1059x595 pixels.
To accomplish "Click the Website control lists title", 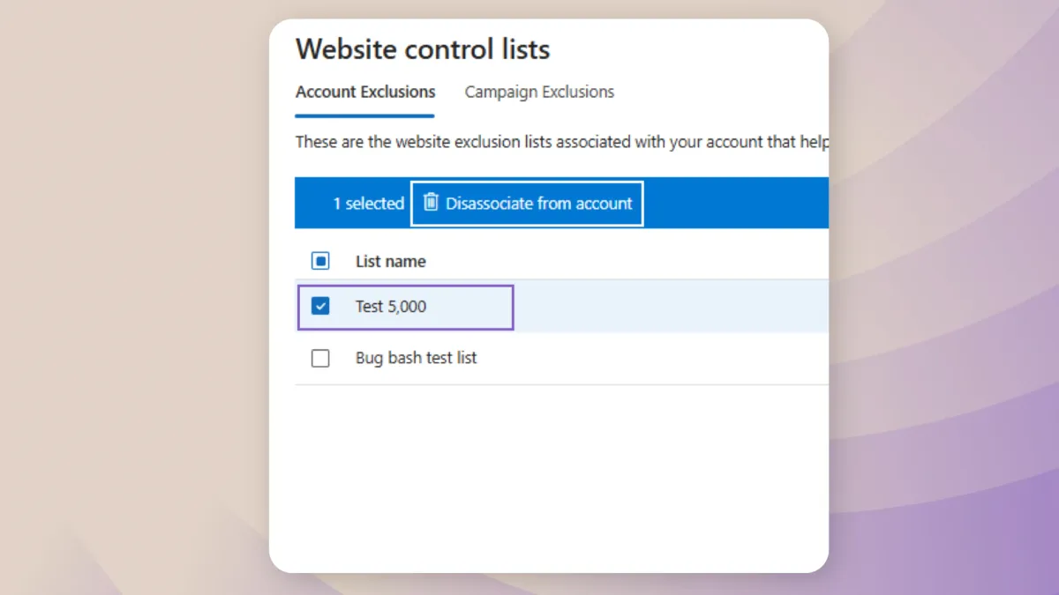I will click(423, 49).
